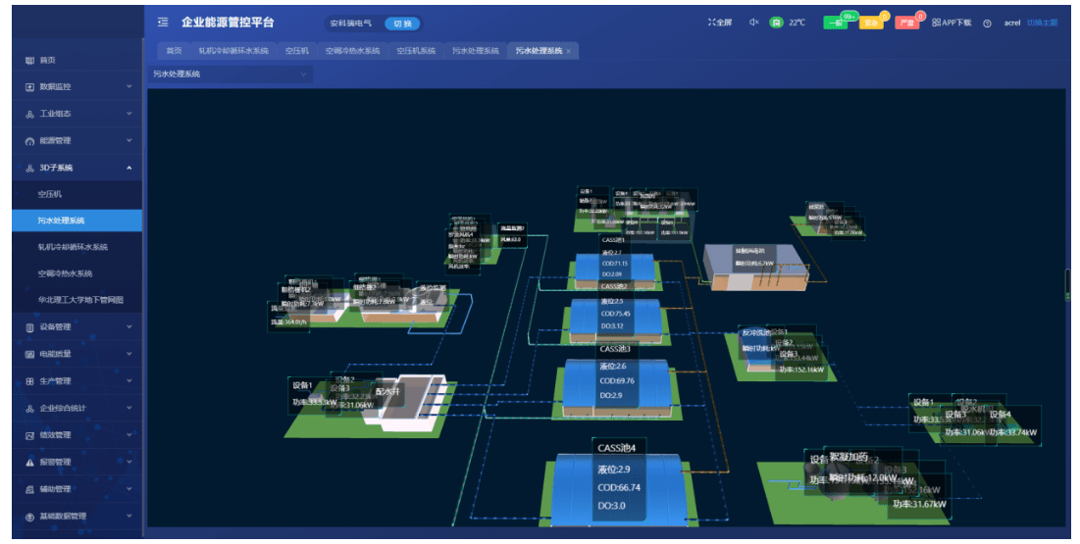Click the 数据监控 sidebar icon
Image resolution: width=1080 pixels, height=544 pixels.
coord(29,87)
